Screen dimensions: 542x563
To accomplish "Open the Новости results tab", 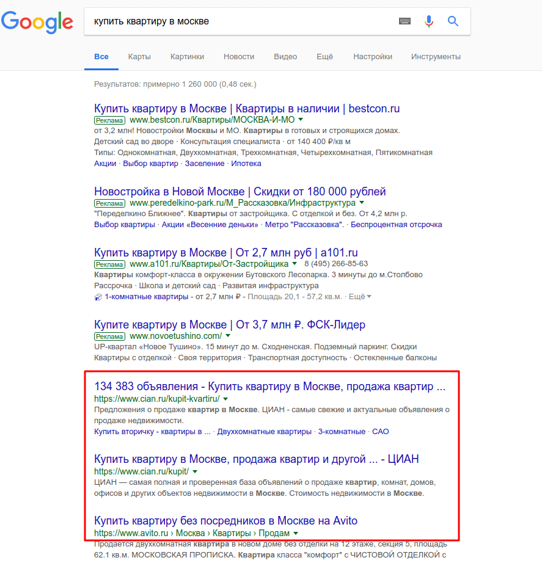I will [x=238, y=56].
